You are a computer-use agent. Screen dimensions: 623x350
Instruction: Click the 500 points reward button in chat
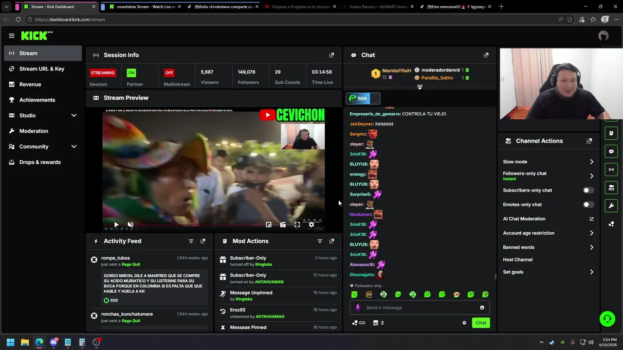(x=363, y=98)
